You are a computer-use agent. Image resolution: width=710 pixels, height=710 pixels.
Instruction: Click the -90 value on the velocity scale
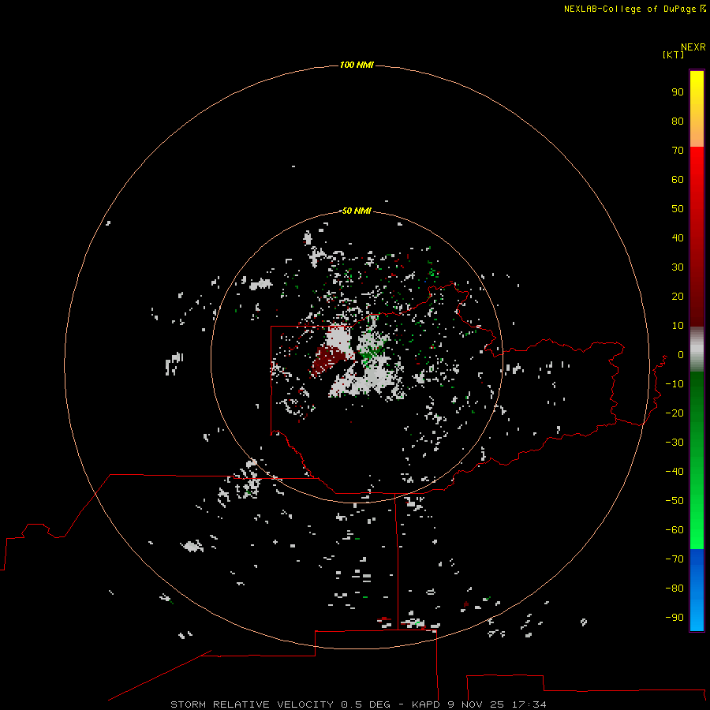(x=674, y=618)
